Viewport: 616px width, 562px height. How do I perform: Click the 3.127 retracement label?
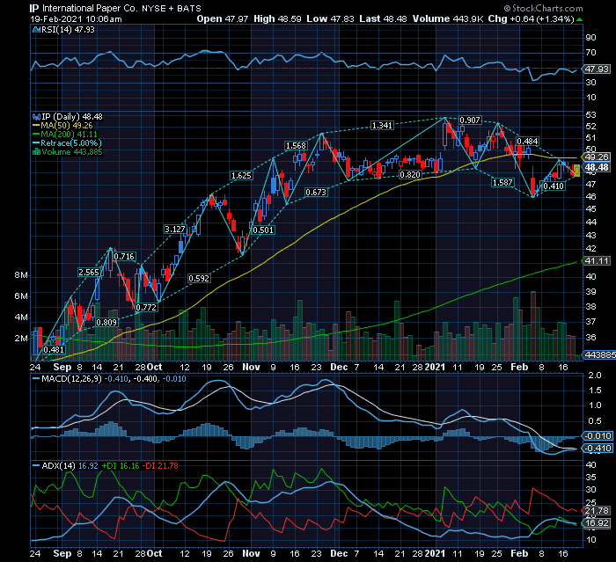175,230
